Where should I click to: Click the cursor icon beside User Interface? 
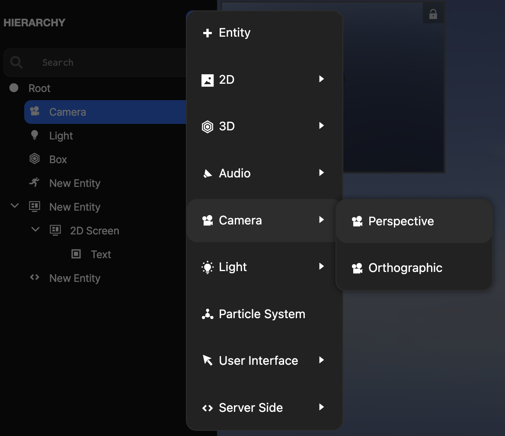click(208, 360)
